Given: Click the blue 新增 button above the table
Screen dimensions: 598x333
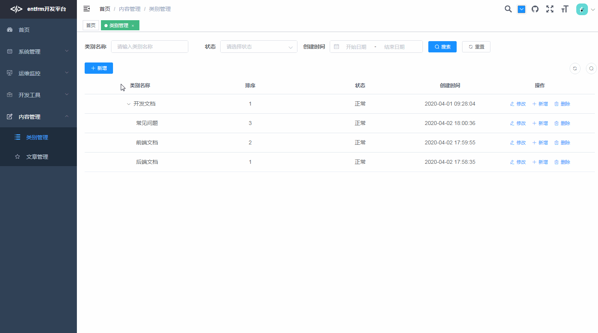Looking at the screenshot, I should 99,68.
